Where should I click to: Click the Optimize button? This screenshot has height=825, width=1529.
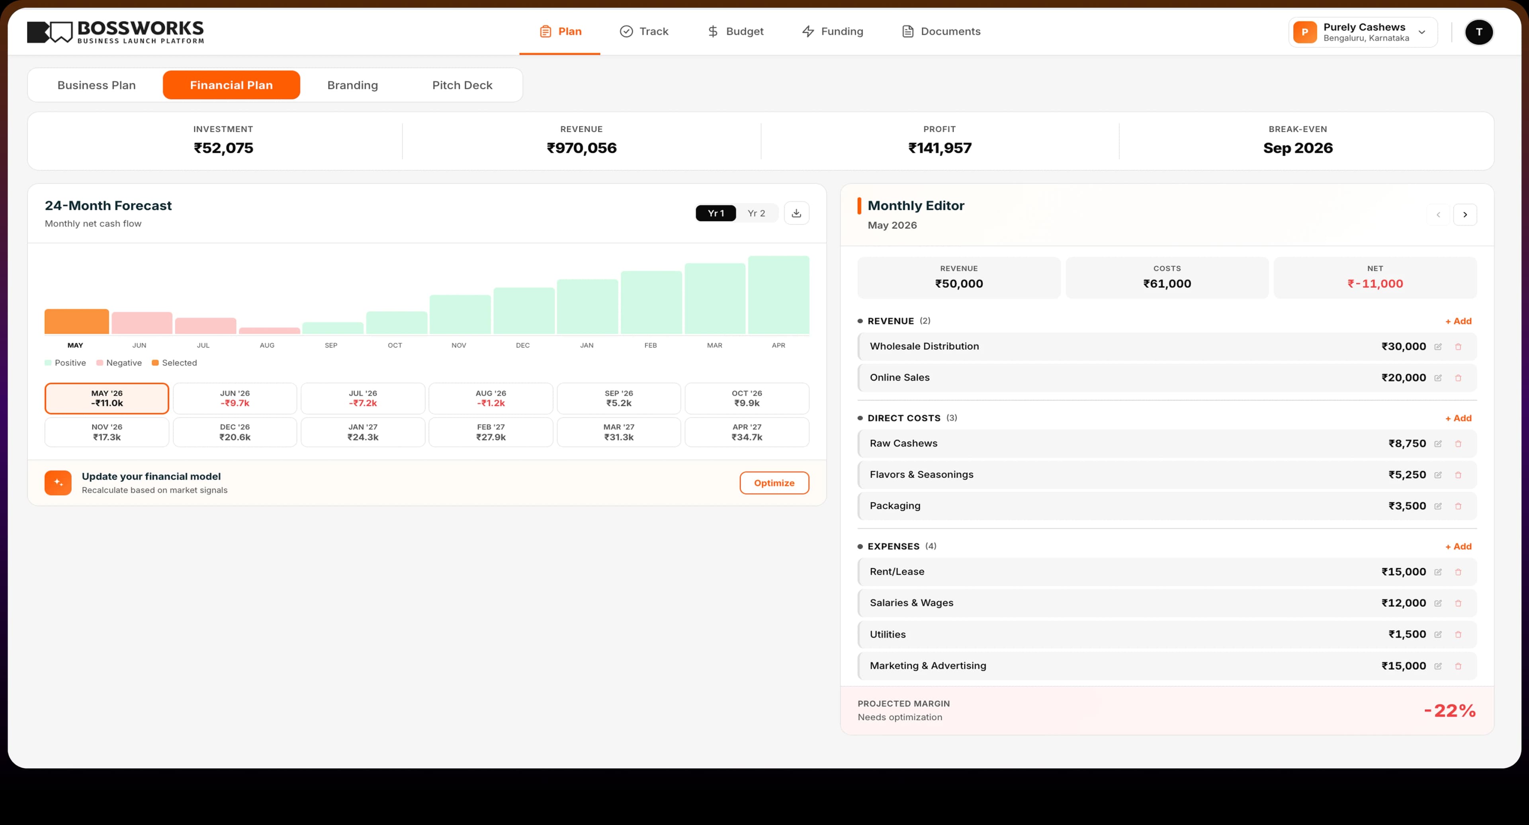coord(774,483)
